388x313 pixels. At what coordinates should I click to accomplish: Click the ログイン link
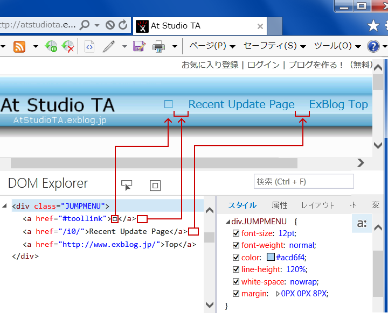tap(264, 65)
